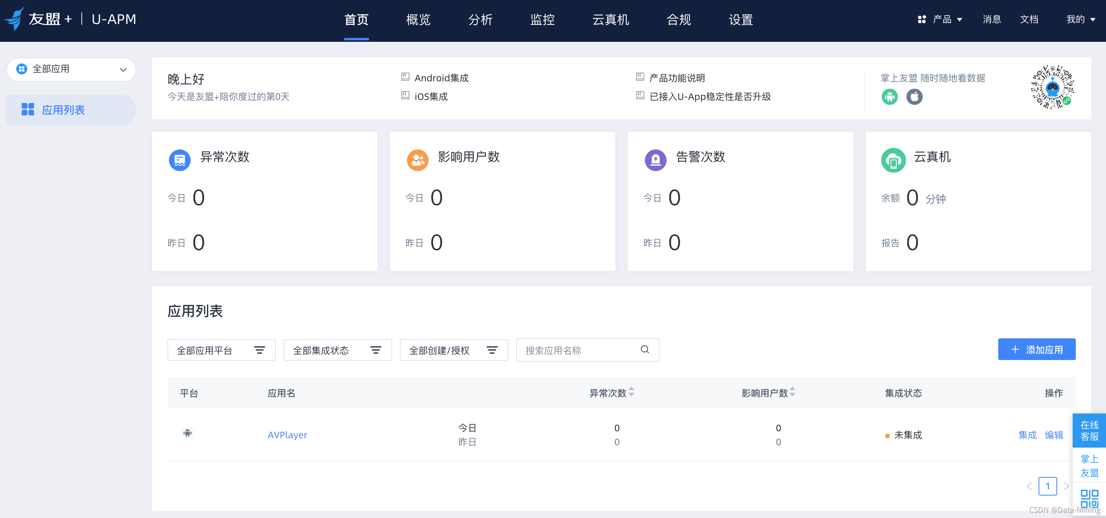Click the green Android download icon
Image resolution: width=1106 pixels, height=518 pixels.
pyautogui.click(x=889, y=97)
